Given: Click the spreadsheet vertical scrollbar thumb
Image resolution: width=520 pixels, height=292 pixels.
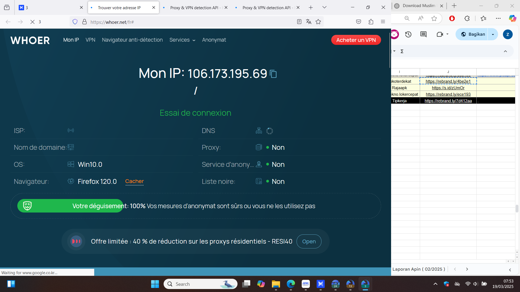Looking at the screenshot, I should point(517,208).
